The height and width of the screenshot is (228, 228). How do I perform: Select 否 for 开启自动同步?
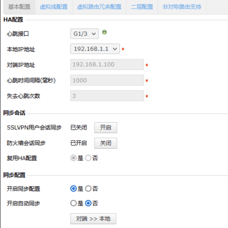pyautogui.click(x=88, y=203)
